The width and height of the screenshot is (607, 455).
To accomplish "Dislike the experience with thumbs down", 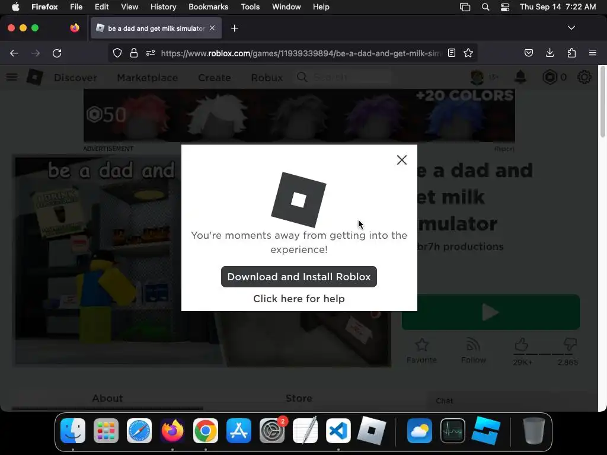I will [570, 344].
